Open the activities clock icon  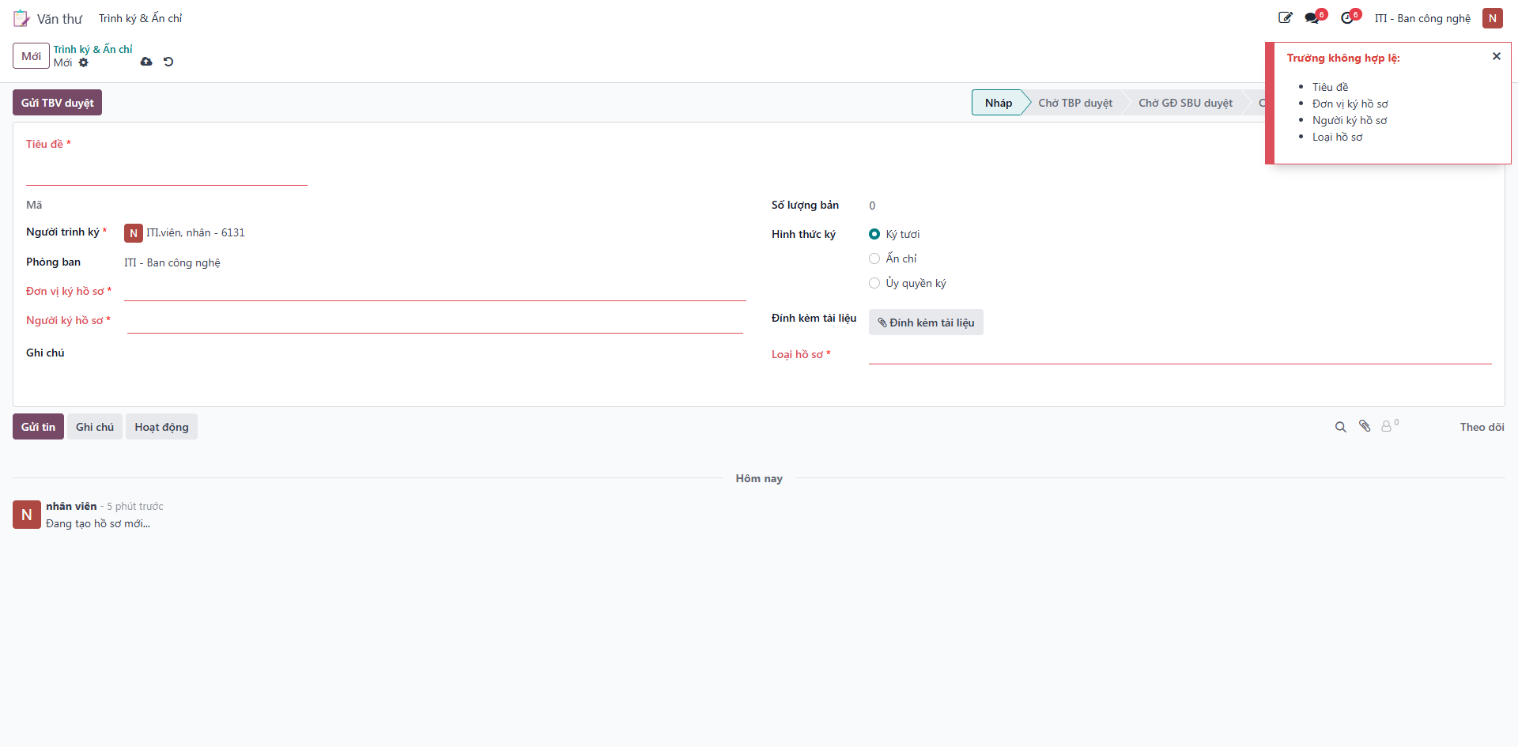pos(1347,18)
